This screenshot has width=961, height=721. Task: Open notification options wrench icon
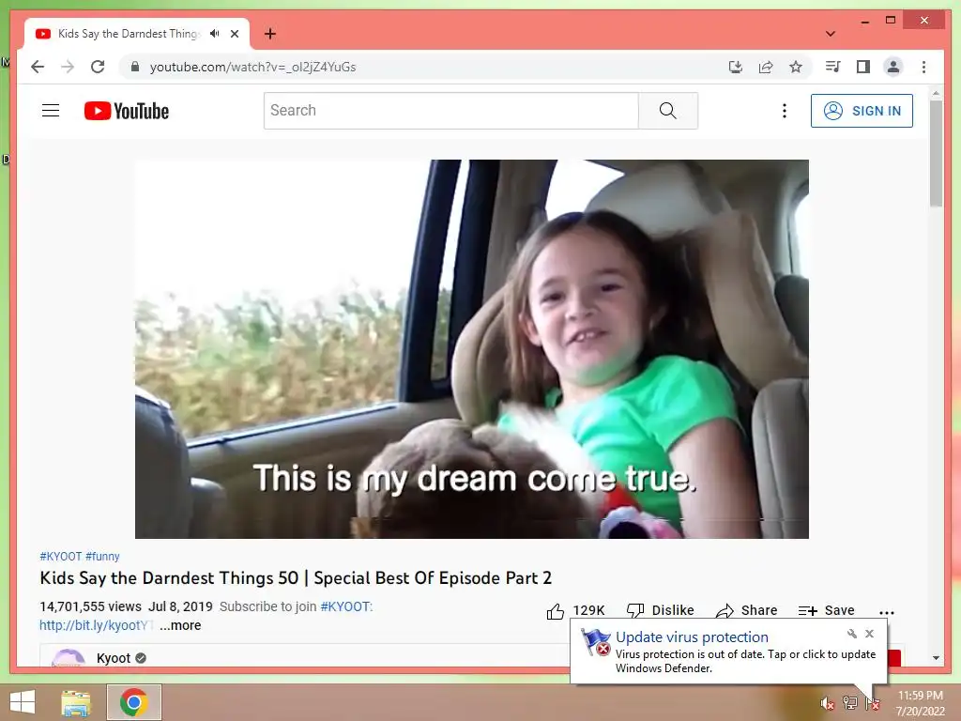pyautogui.click(x=852, y=634)
